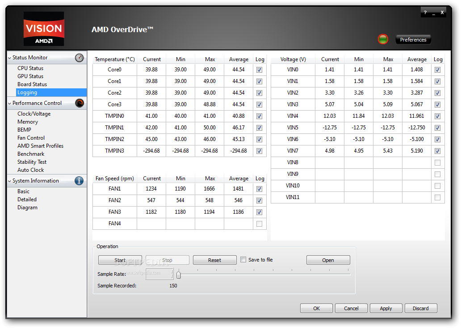The image size is (461, 328).
Task: Collapse the System Information section
Action: pyautogui.click(x=9, y=181)
